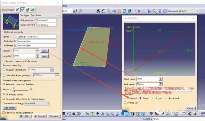Select the Conic profile type icon
The image size is (205, 121).
click(x=33, y=10)
